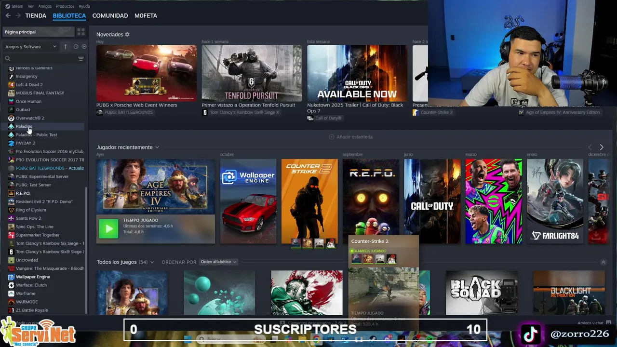Screen dimensions: 617x347
Task: Open Nuketown 2025 Trailer news
Action: tap(357, 73)
